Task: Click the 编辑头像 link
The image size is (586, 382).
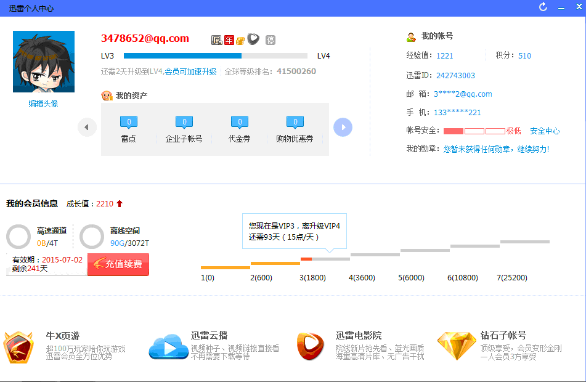Action: [x=43, y=104]
